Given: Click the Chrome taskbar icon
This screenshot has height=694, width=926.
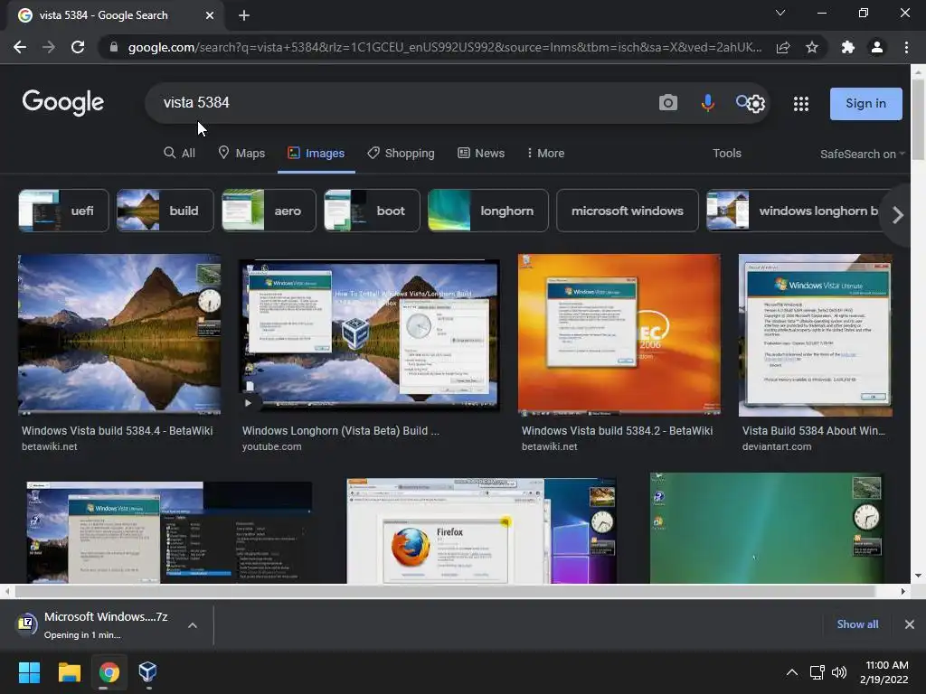Looking at the screenshot, I should click(109, 672).
